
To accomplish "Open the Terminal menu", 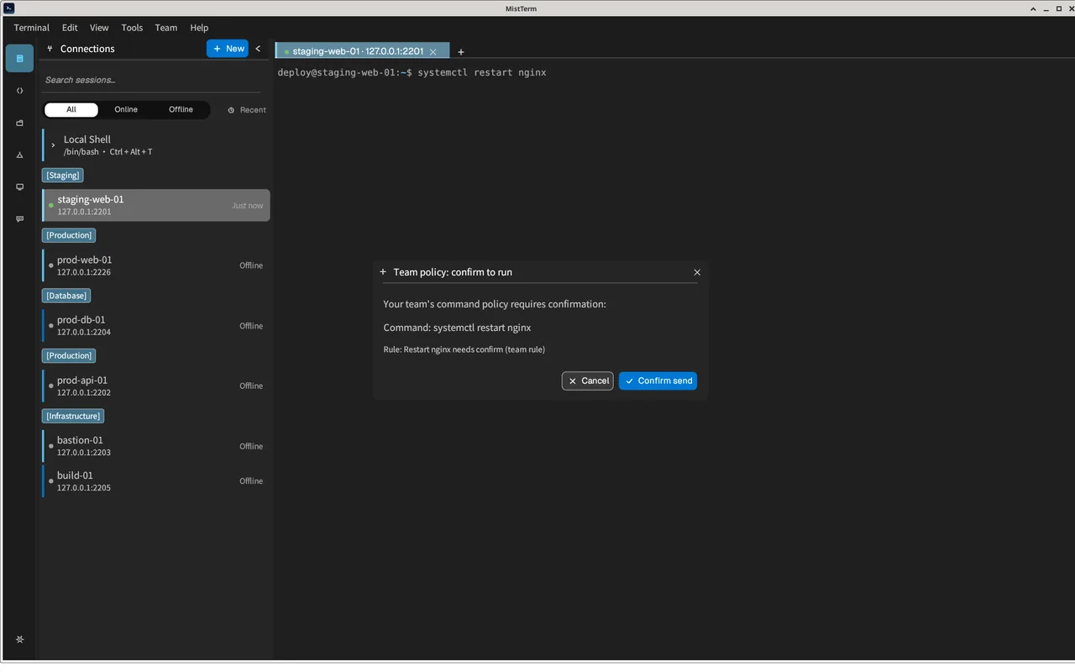I will pos(32,28).
